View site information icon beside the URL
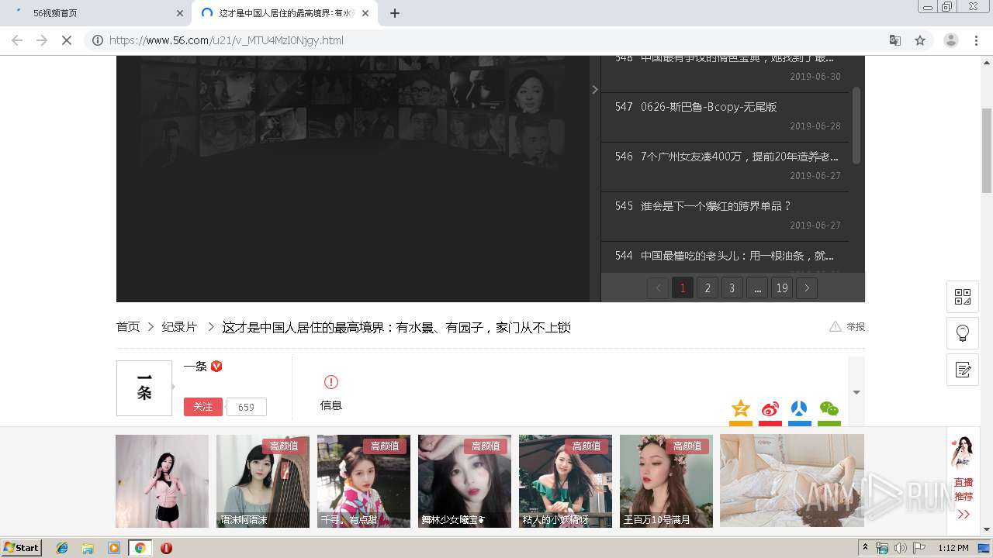993x558 pixels. coord(98,40)
